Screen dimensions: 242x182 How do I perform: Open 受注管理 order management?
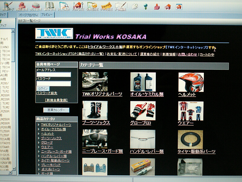point(36,6)
